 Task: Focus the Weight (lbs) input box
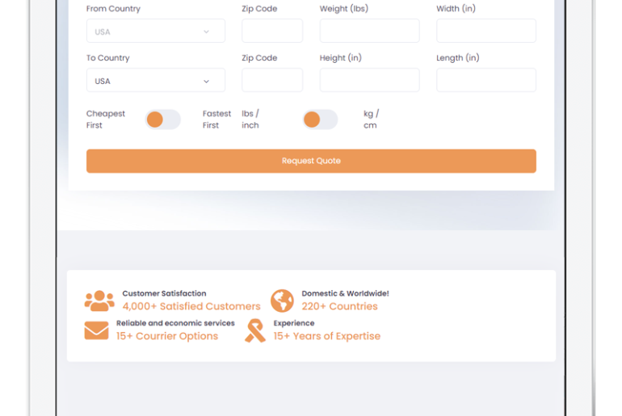pos(369,32)
